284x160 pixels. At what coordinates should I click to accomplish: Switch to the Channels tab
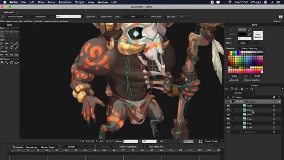pyautogui.click(x=18, y=147)
